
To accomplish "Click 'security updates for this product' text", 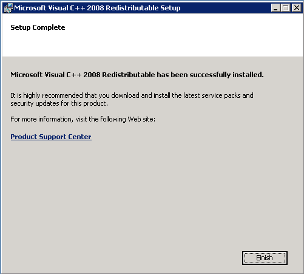I will (x=59, y=103).
